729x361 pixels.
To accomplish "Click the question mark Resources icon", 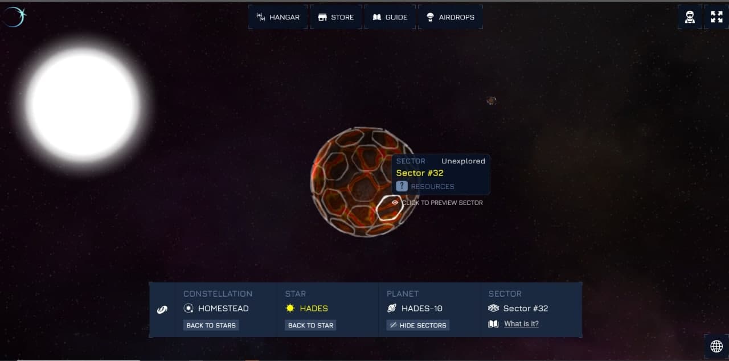I will (x=402, y=186).
